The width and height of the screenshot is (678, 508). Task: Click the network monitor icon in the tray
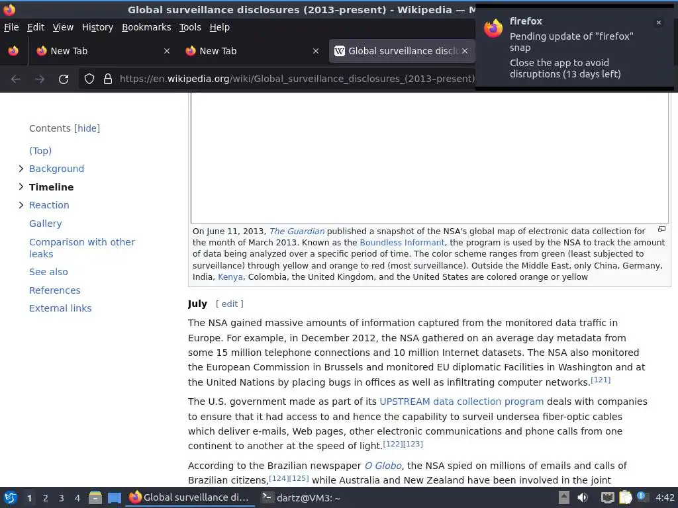[608, 497]
